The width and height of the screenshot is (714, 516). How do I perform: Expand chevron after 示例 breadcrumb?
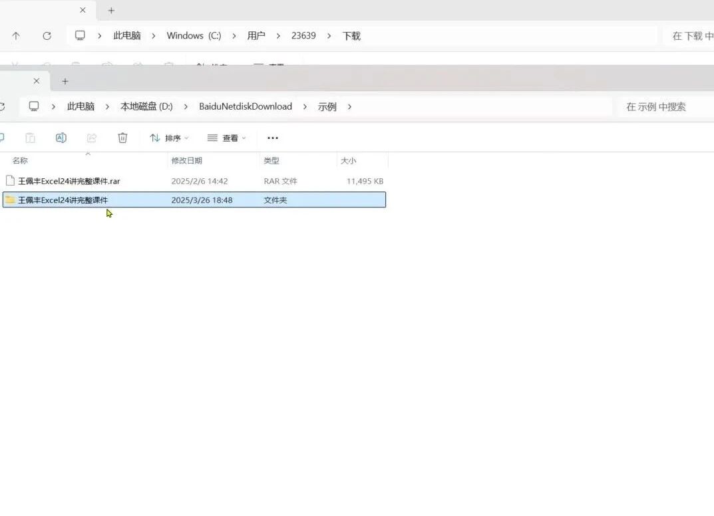click(349, 106)
